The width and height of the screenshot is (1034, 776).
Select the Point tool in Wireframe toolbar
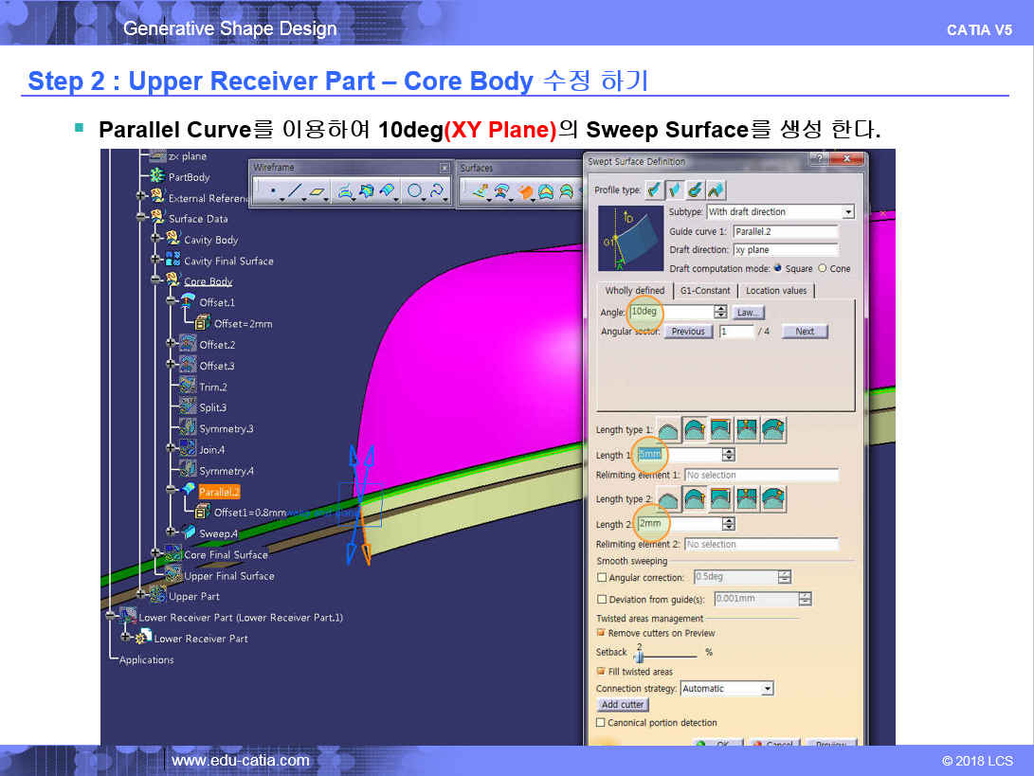tap(273, 191)
